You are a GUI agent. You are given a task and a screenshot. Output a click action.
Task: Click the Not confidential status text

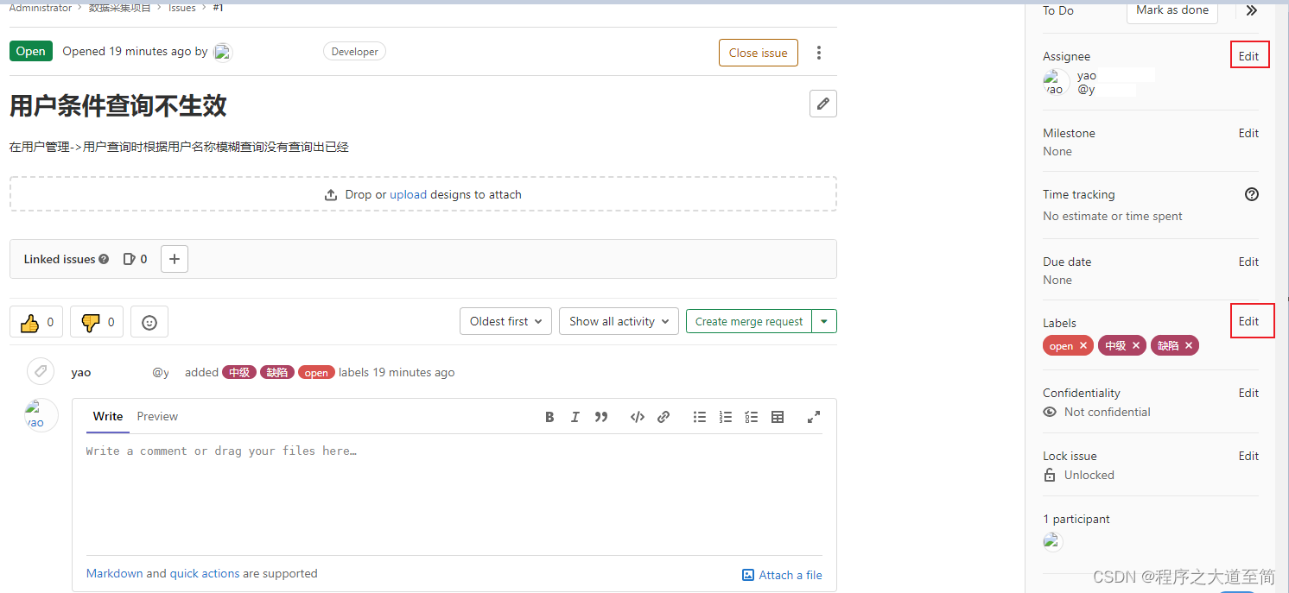point(1107,412)
